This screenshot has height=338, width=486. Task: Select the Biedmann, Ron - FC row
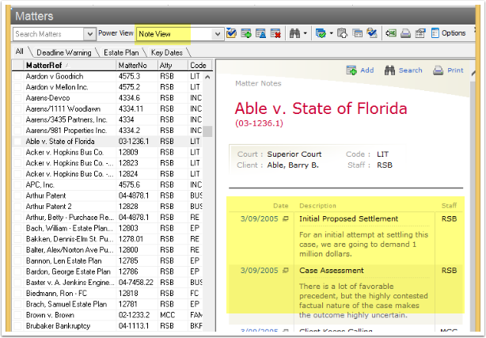click(107, 294)
